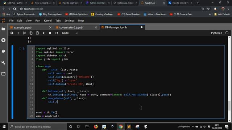
Task: Reload the browser page
Action: 14,9
